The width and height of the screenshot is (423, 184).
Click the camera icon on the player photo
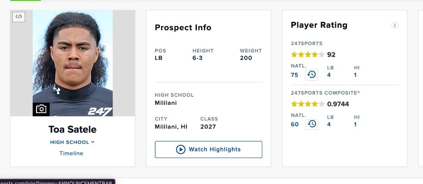tap(41, 109)
